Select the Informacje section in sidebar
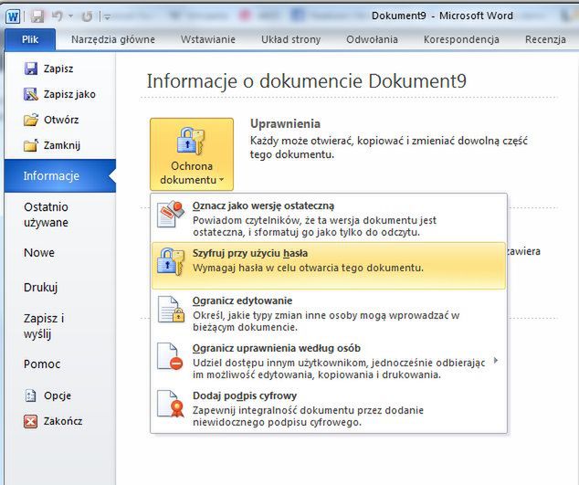Screen dimensions: 579x485 [x=60, y=176]
